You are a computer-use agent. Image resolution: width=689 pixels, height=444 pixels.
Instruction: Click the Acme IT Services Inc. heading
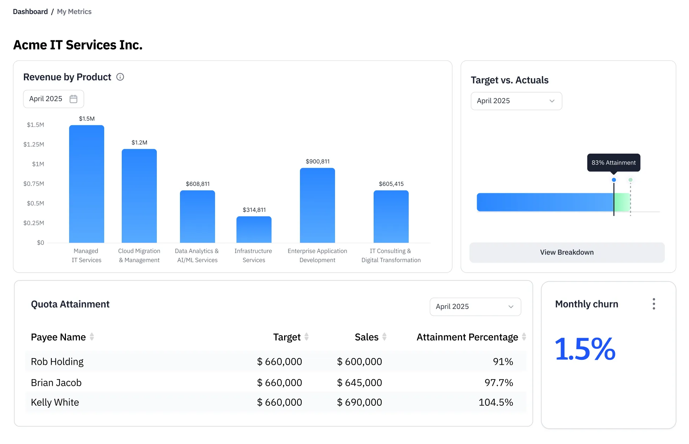click(78, 45)
